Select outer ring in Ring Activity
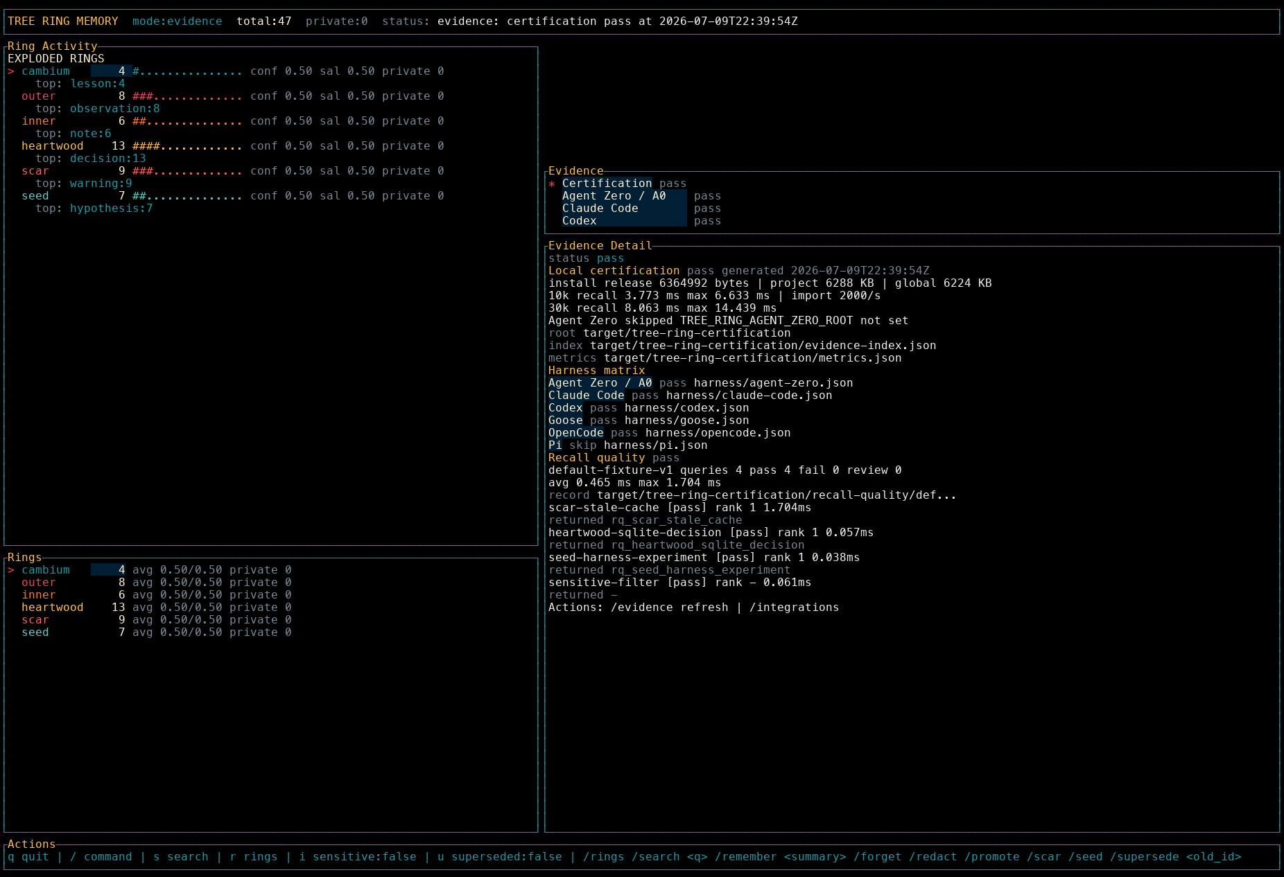The width and height of the screenshot is (1284, 877). tap(233, 96)
